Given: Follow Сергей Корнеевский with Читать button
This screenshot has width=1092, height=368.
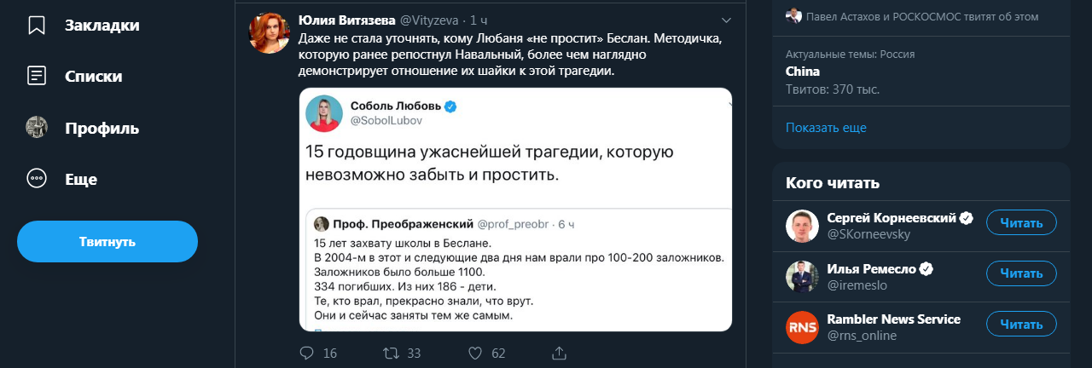Looking at the screenshot, I should pyautogui.click(x=1021, y=223).
